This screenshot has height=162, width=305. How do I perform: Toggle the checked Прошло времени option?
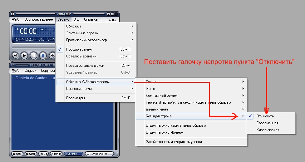[x=96, y=49]
